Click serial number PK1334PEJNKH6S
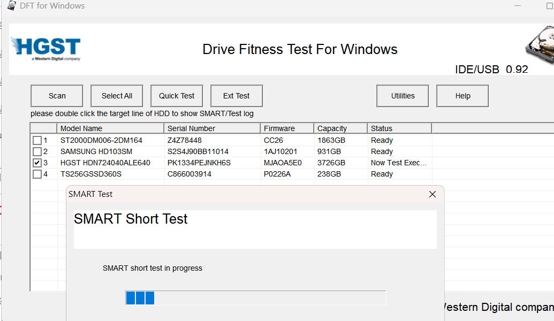 click(x=199, y=163)
